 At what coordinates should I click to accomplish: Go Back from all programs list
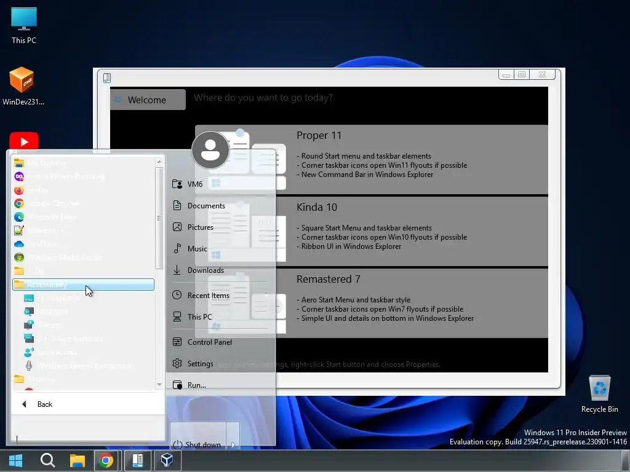pyautogui.click(x=88, y=404)
